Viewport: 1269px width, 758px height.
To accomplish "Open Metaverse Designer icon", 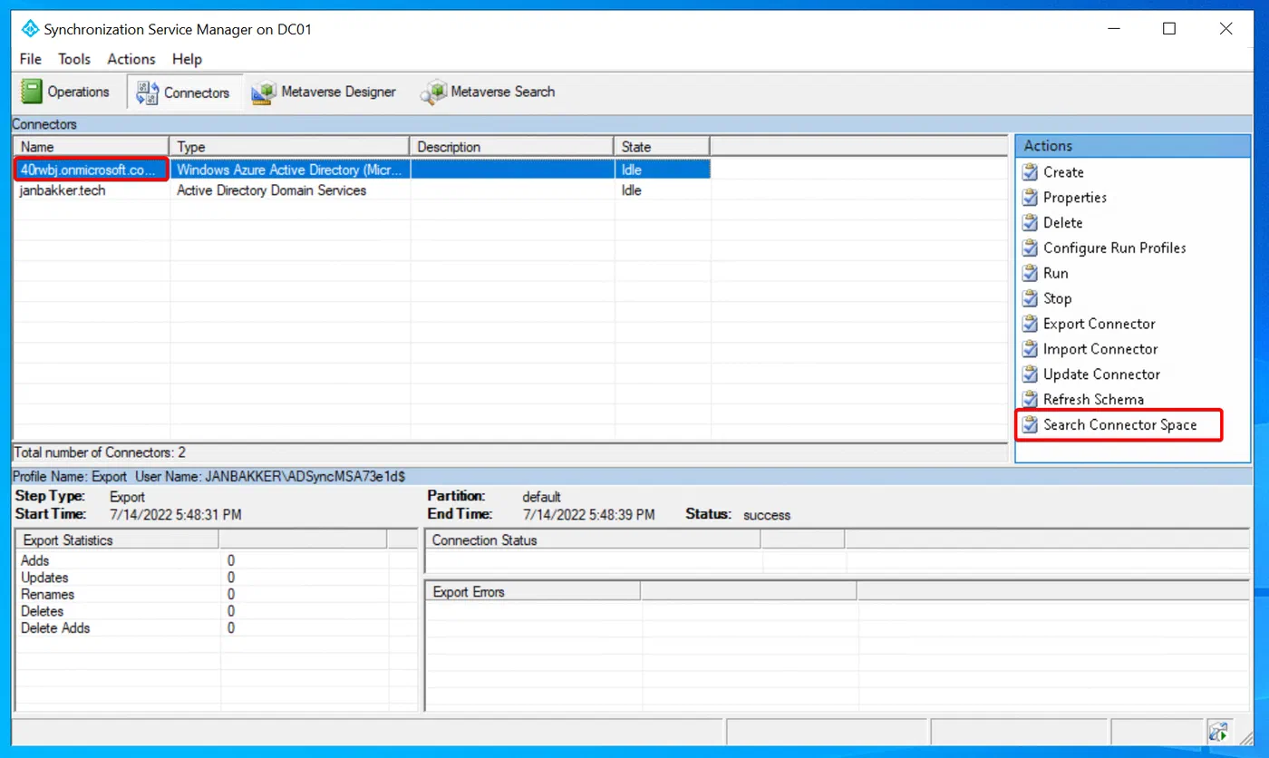I will pos(264,92).
